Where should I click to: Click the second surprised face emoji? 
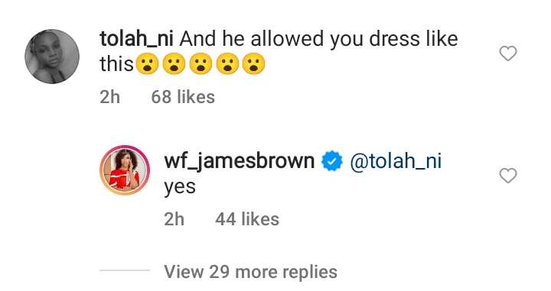pos(174,64)
